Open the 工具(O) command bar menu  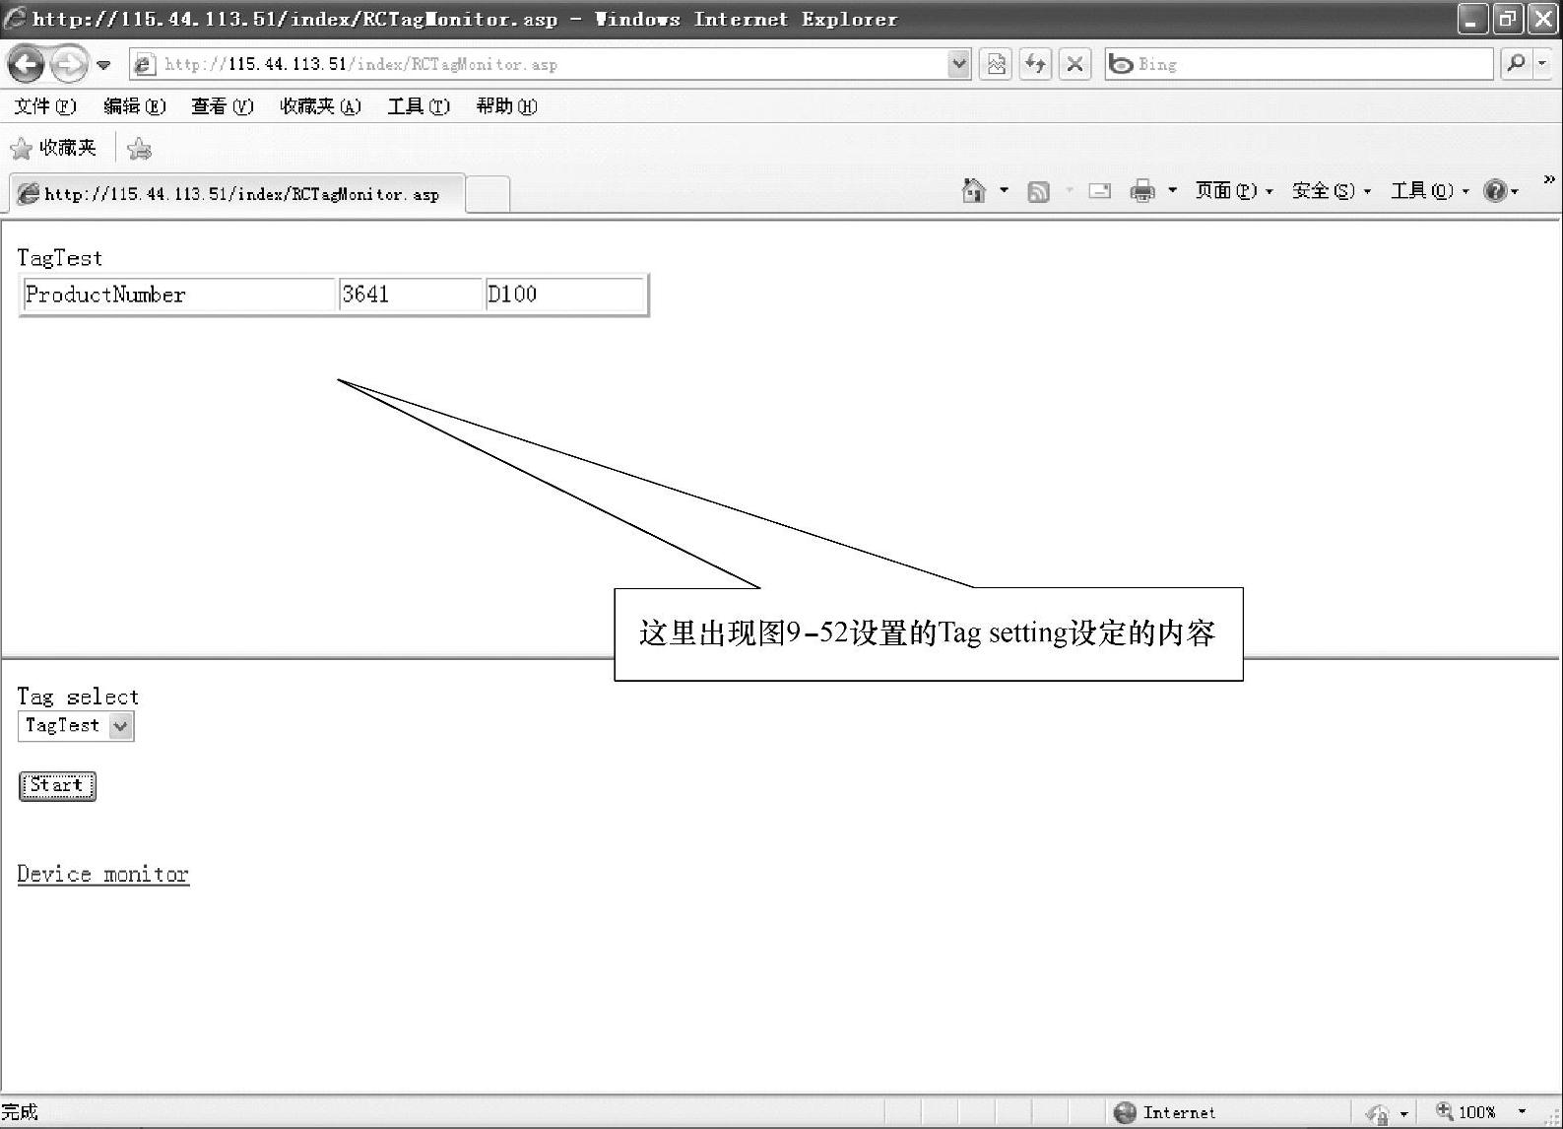coord(1430,191)
